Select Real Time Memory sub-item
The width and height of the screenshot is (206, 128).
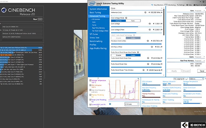(98, 28)
